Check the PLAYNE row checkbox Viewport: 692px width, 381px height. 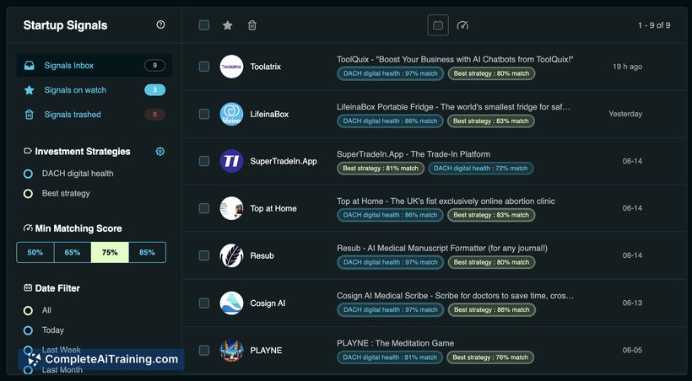click(x=204, y=350)
